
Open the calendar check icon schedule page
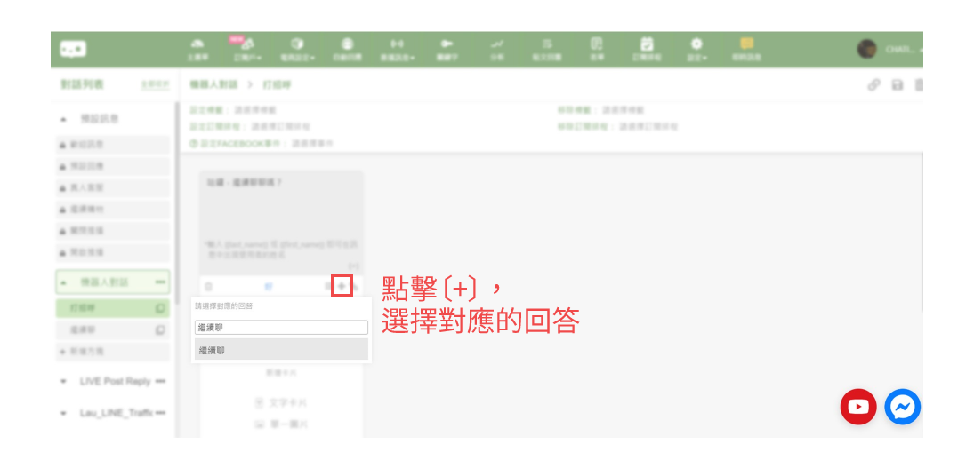(647, 49)
